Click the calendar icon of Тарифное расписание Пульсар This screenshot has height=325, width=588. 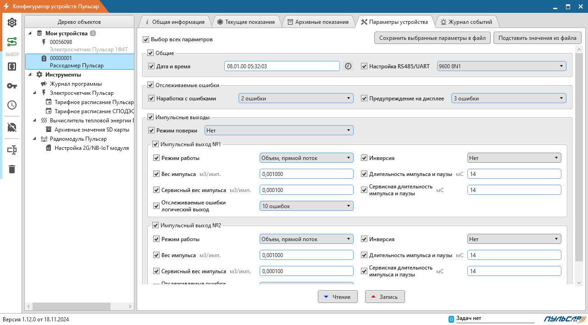pyautogui.click(x=49, y=102)
